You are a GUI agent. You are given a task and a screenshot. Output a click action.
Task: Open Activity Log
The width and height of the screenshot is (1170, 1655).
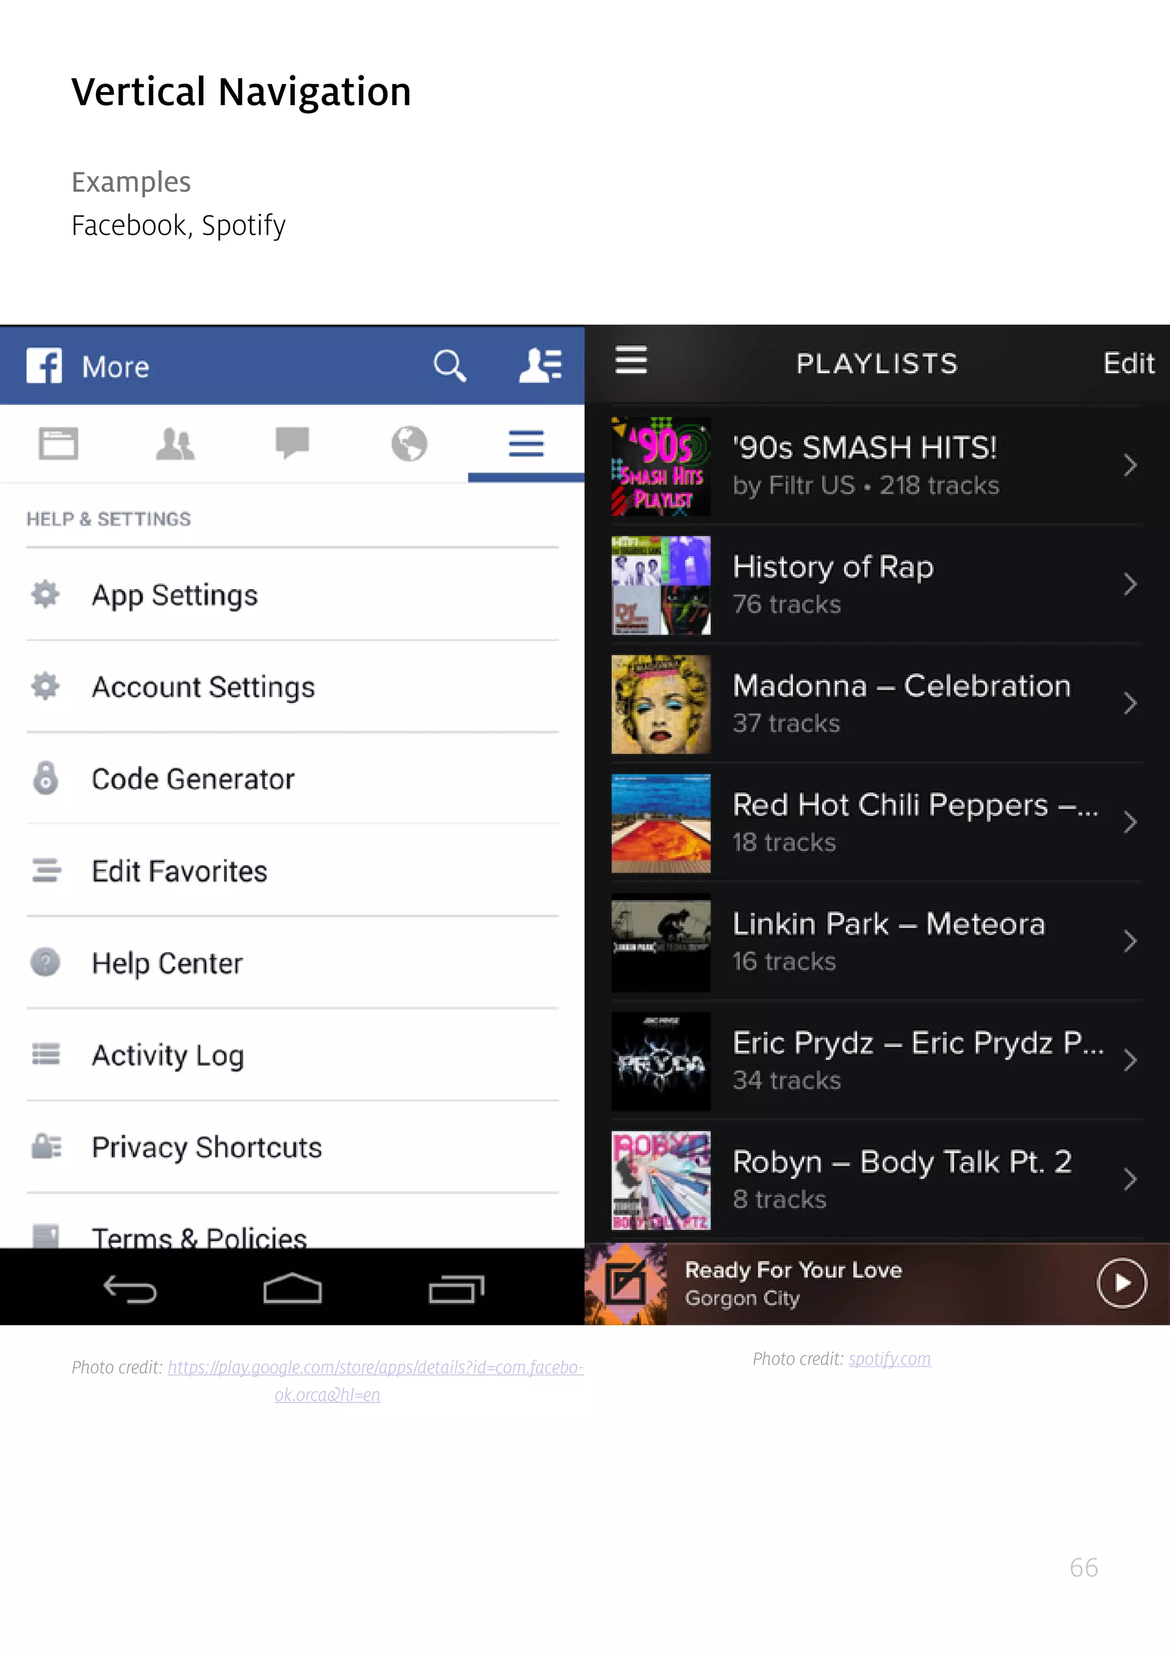coord(292,1056)
